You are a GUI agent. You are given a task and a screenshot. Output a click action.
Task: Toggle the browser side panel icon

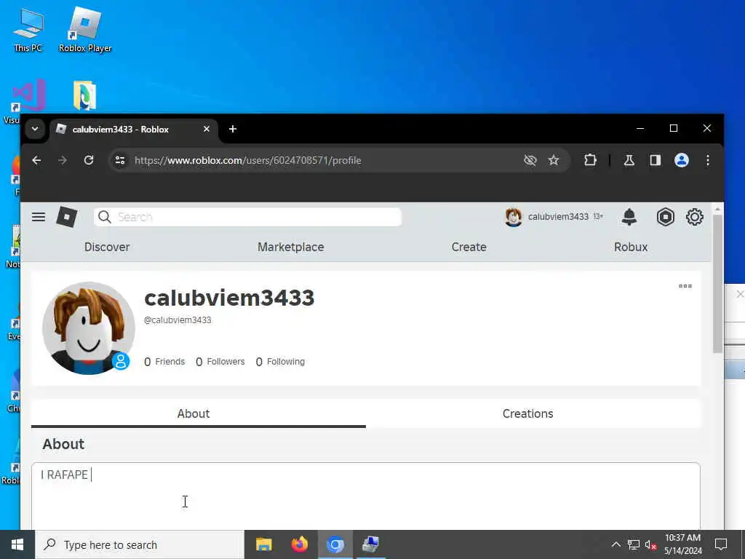[656, 160]
